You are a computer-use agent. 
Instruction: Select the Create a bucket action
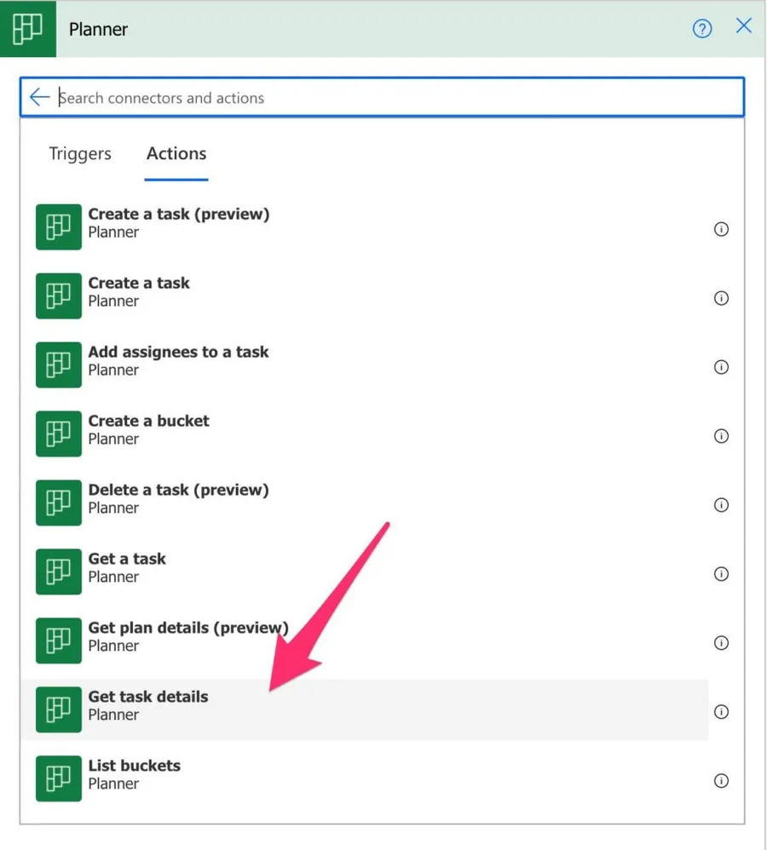148,430
